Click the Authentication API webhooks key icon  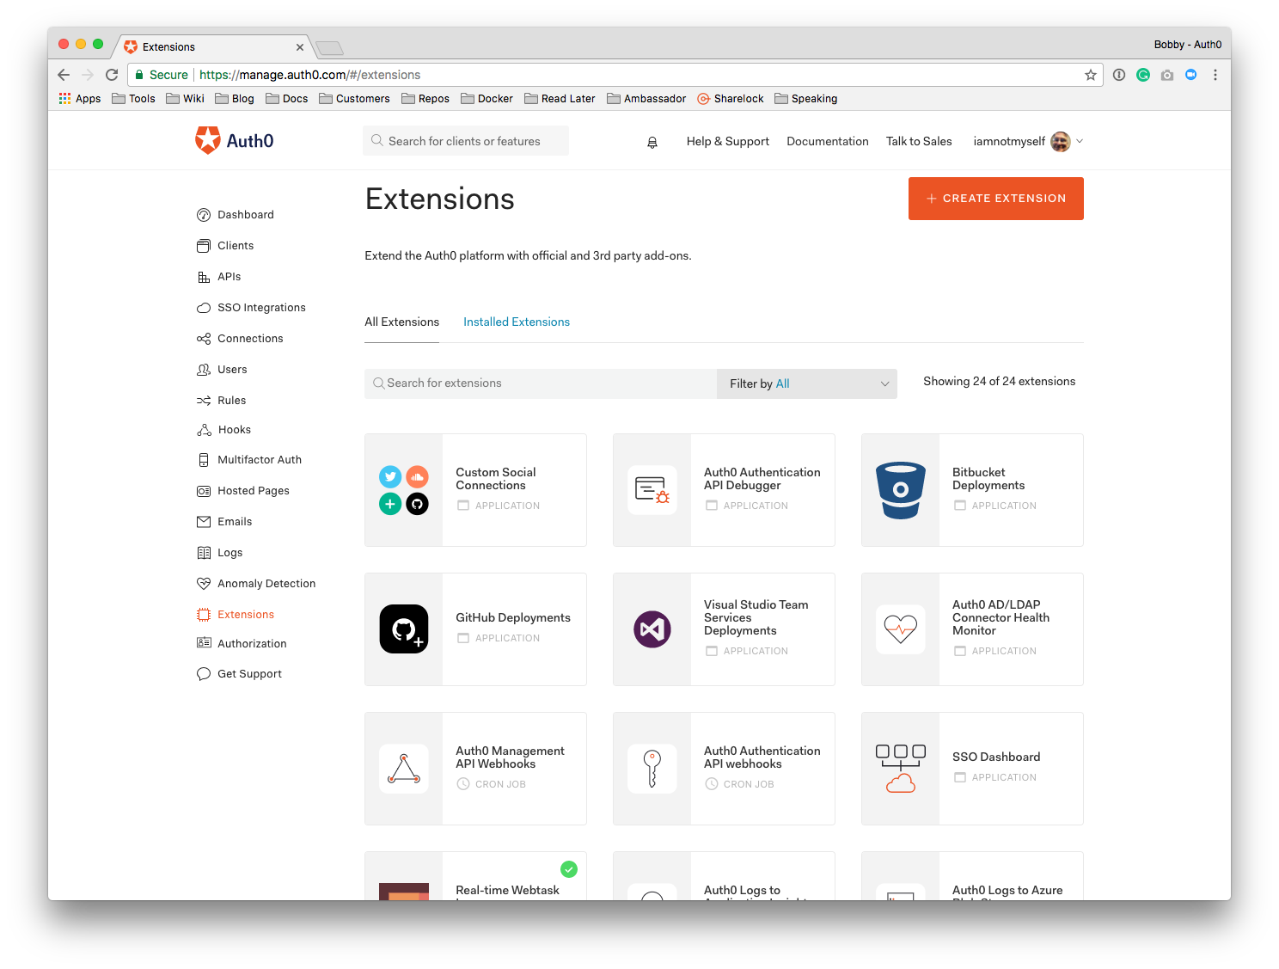pos(652,769)
